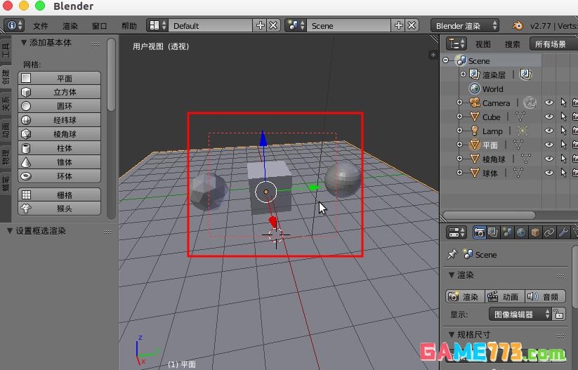This screenshot has height=370, width=578.
Task: Switch to Modifiers properties tab (wrench icon)
Action: tap(563, 232)
